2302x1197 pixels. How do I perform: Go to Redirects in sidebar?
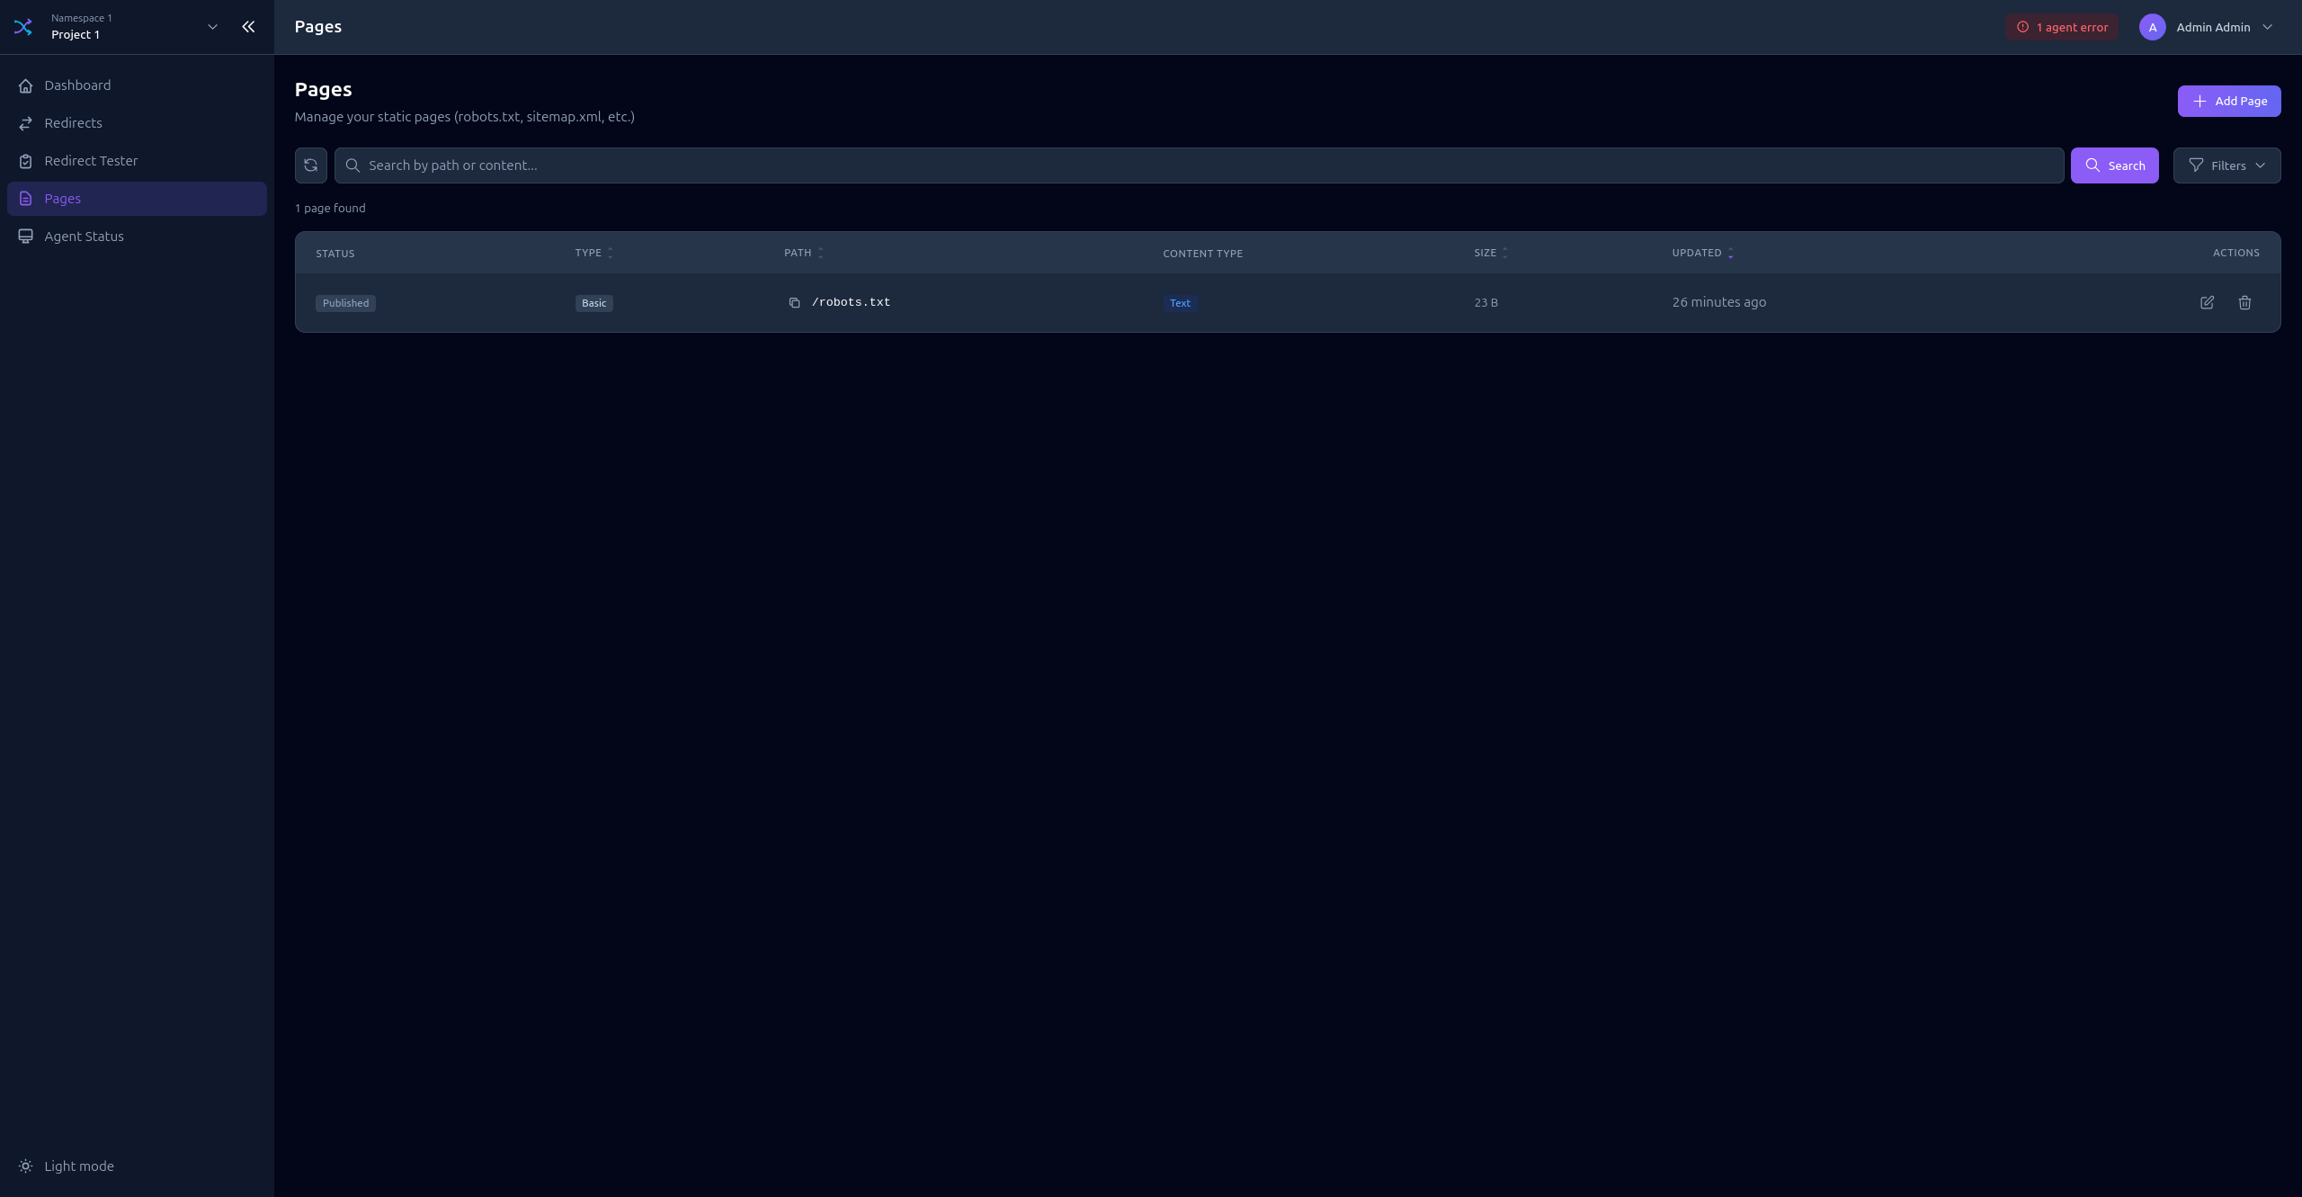(73, 123)
